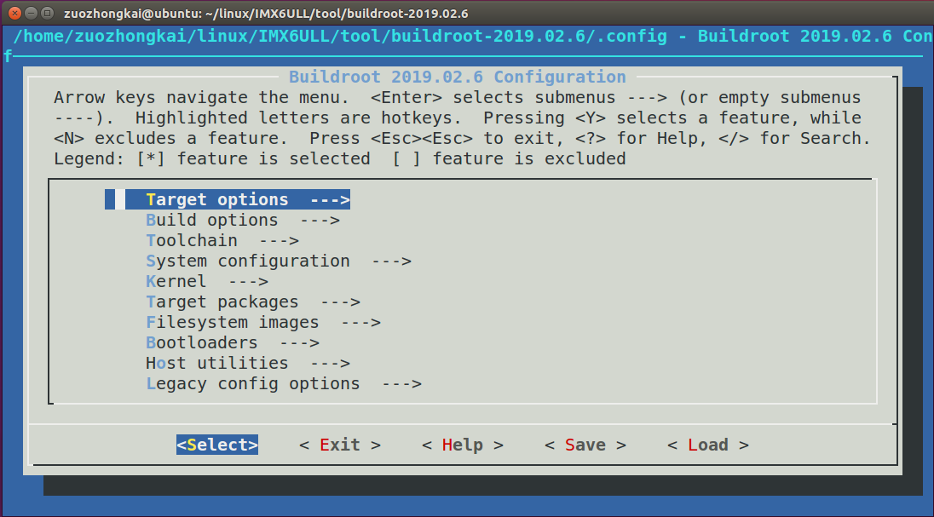Click the < Save > button
934x517 pixels.
[x=585, y=445]
